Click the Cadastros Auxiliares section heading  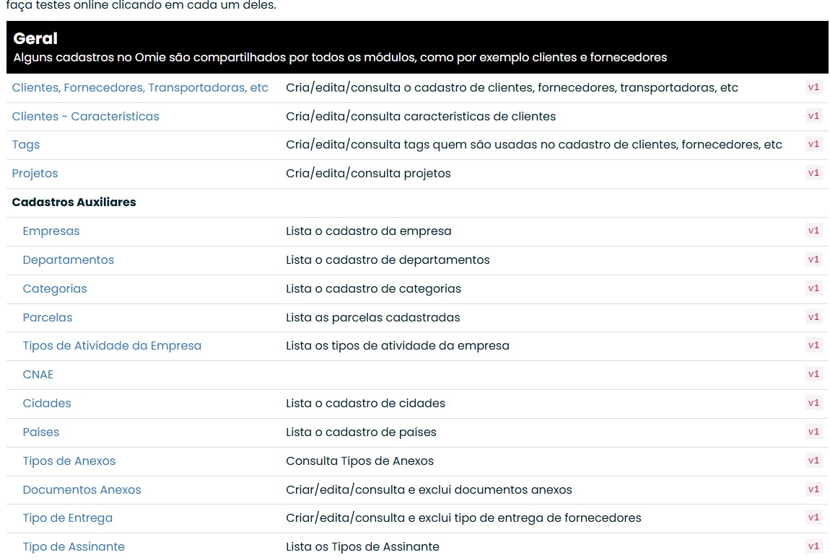click(x=74, y=203)
